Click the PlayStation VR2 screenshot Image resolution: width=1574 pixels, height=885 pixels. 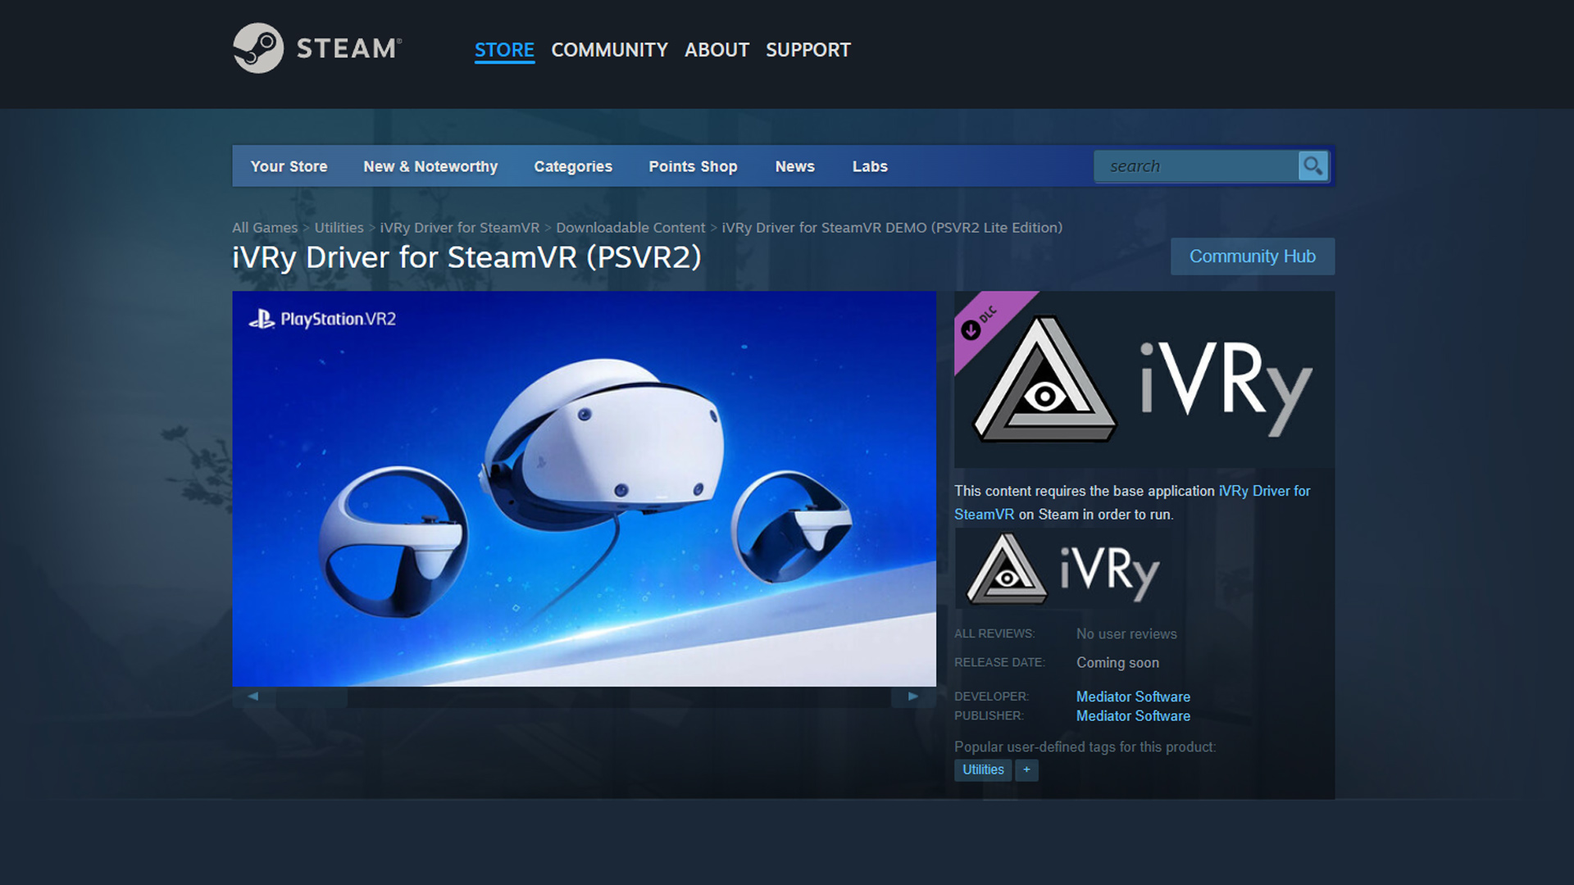[584, 489]
